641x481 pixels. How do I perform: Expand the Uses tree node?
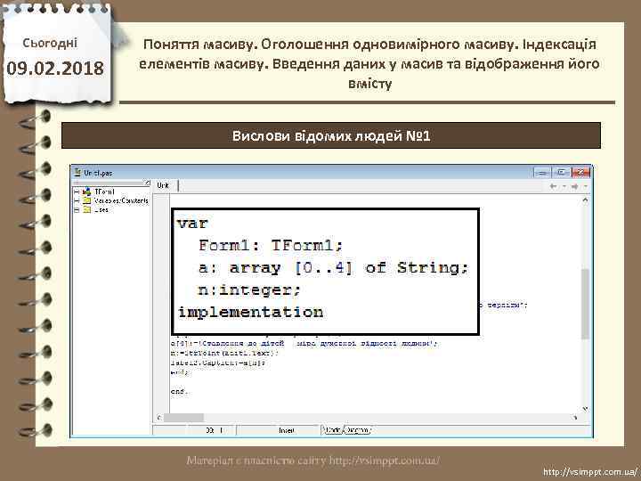77,209
